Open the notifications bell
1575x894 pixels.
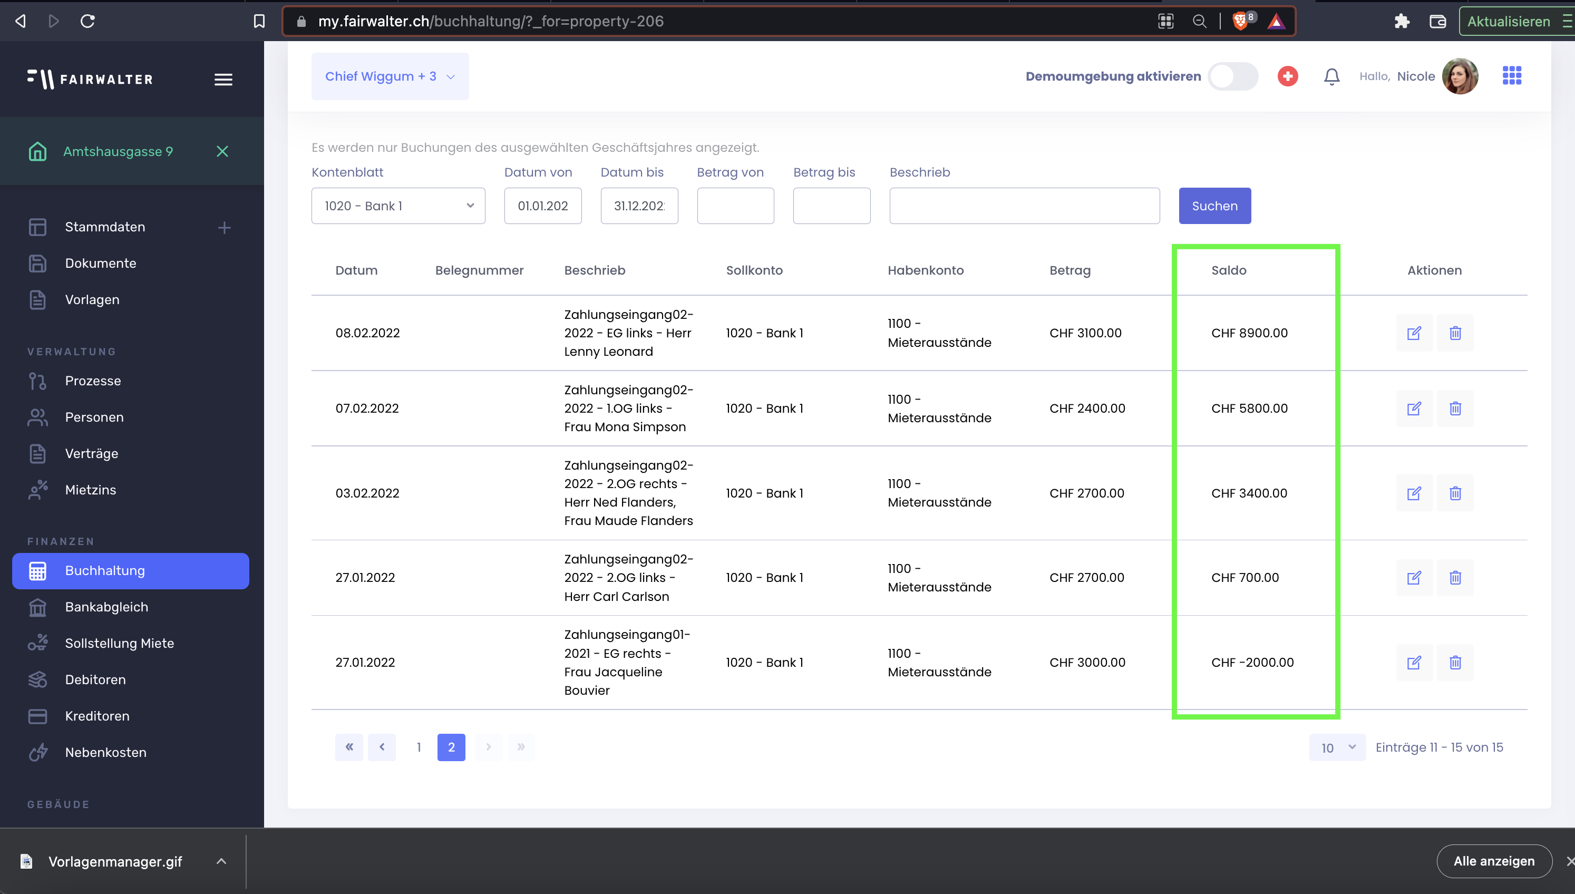(x=1331, y=76)
